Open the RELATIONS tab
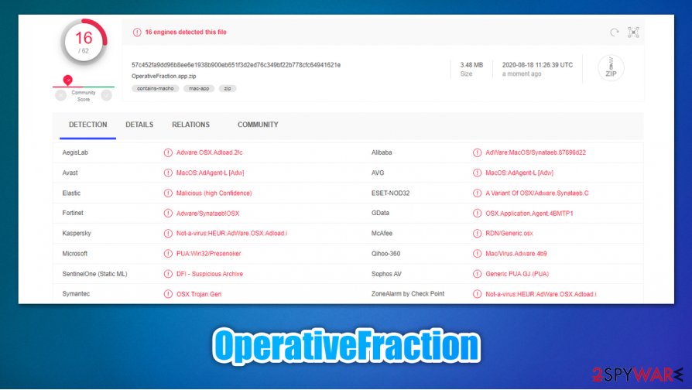The height and width of the screenshot is (390, 692). click(190, 125)
